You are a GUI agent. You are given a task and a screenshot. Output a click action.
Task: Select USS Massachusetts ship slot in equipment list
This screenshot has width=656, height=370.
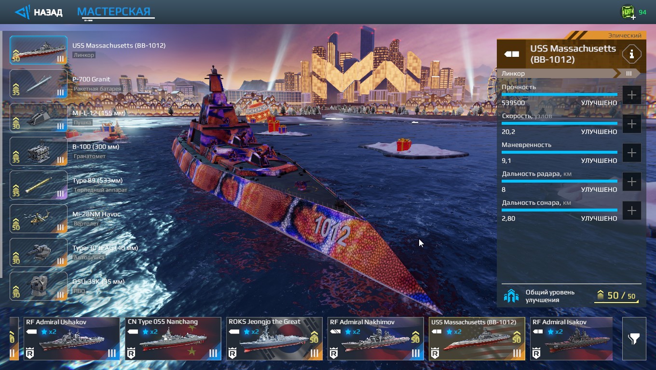[x=39, y=50]
